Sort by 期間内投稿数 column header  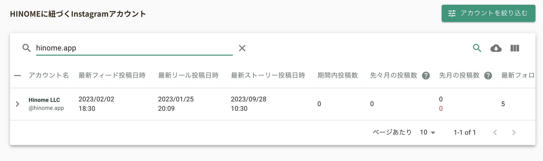point(337,75)
